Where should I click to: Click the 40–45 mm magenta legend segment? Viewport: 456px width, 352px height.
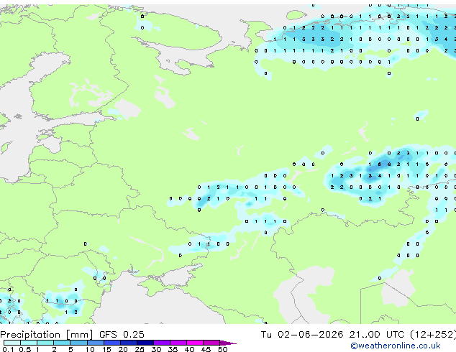pyautogui.click(x=194, y=343)
